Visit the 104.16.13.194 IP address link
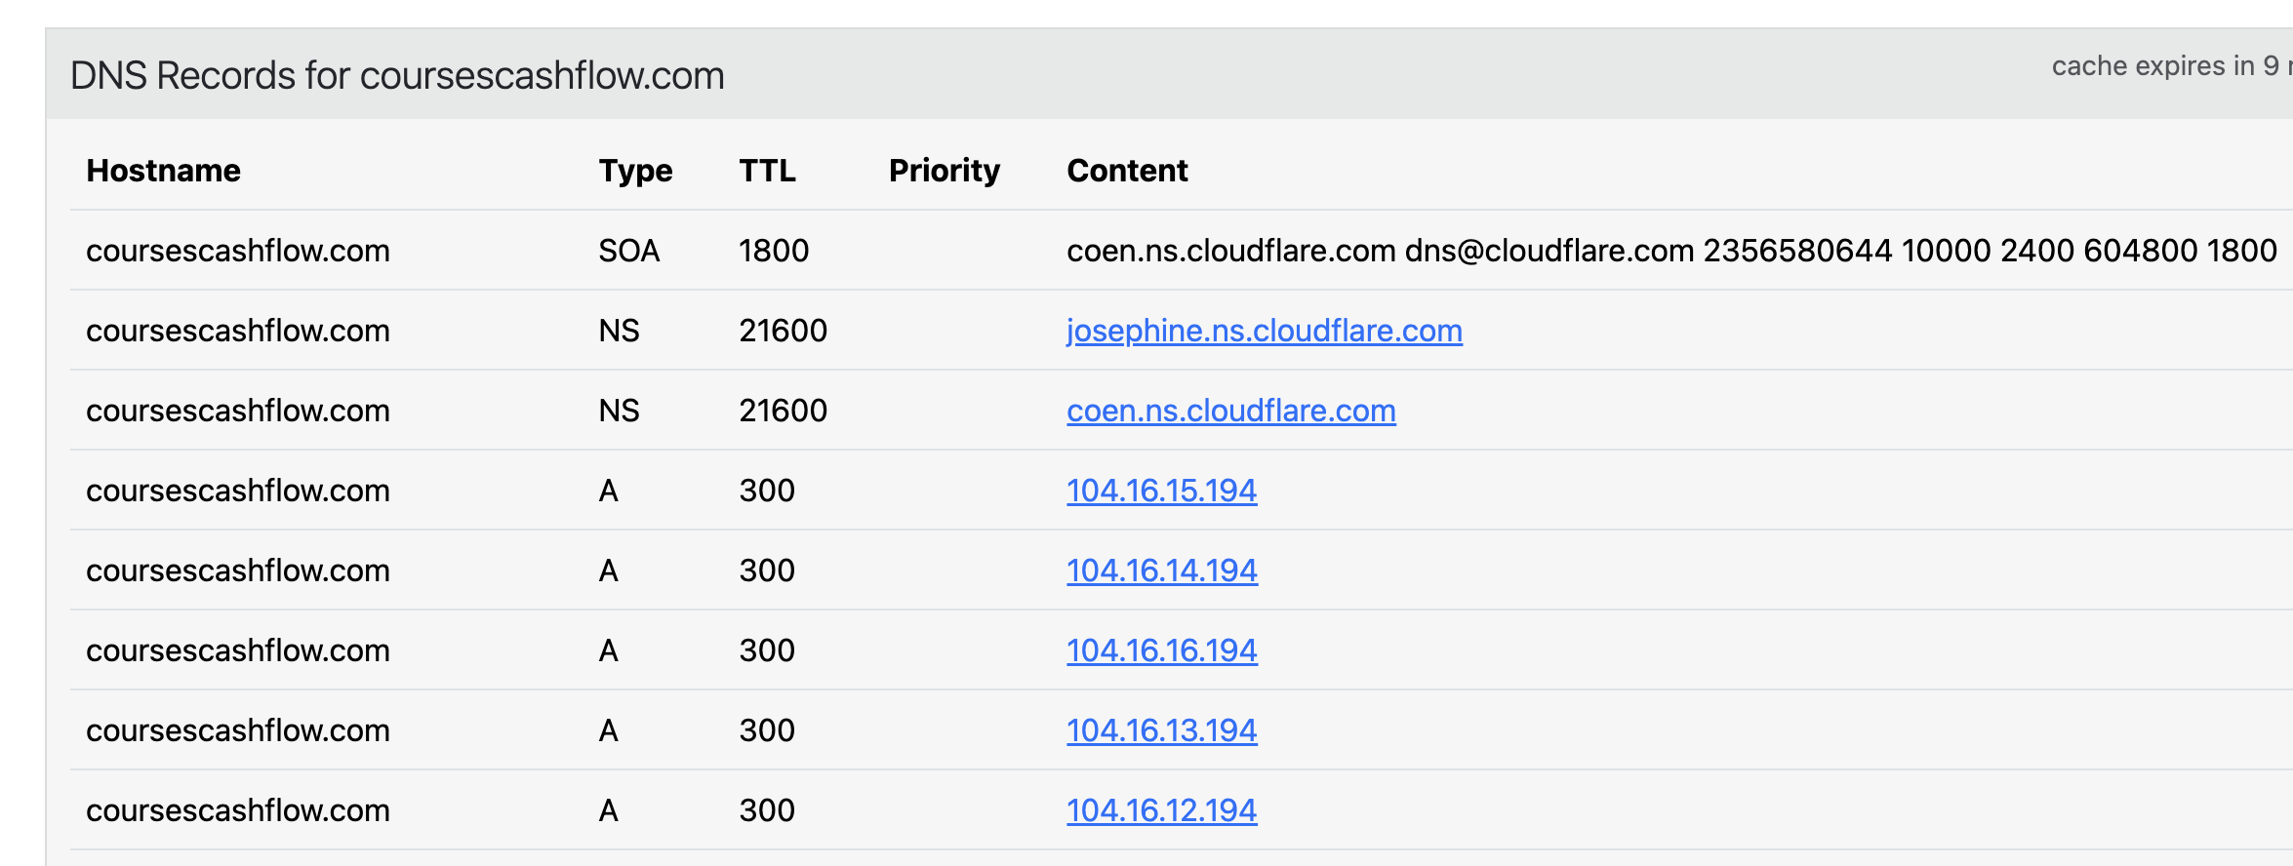 pyautogui.click(x=1161, y=731)
